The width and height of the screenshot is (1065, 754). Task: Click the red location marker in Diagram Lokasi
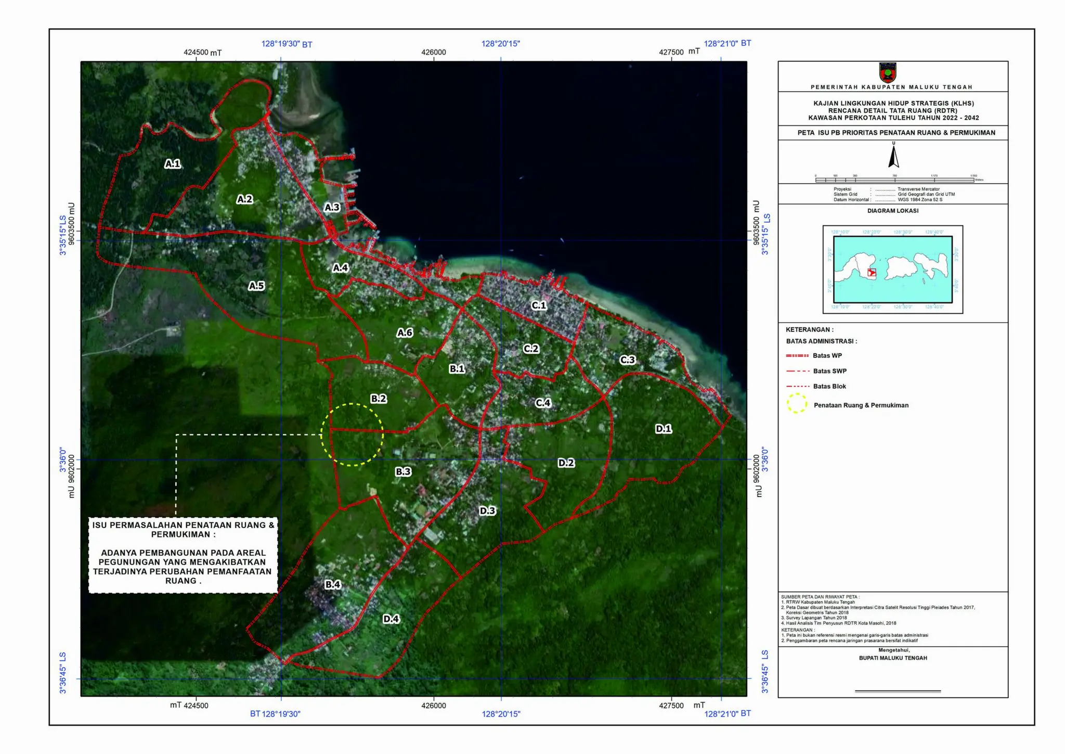point(872,273)
